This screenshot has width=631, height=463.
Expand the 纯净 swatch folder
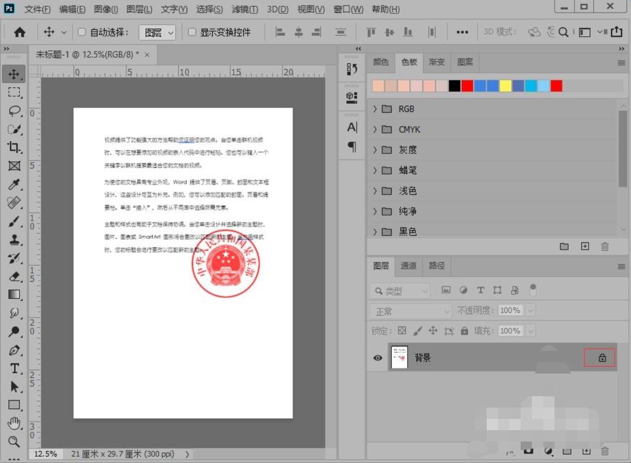pyautogui.click(x=375, y=211)
